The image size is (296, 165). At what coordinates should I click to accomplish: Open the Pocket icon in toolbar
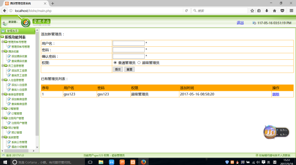[282, 11]
